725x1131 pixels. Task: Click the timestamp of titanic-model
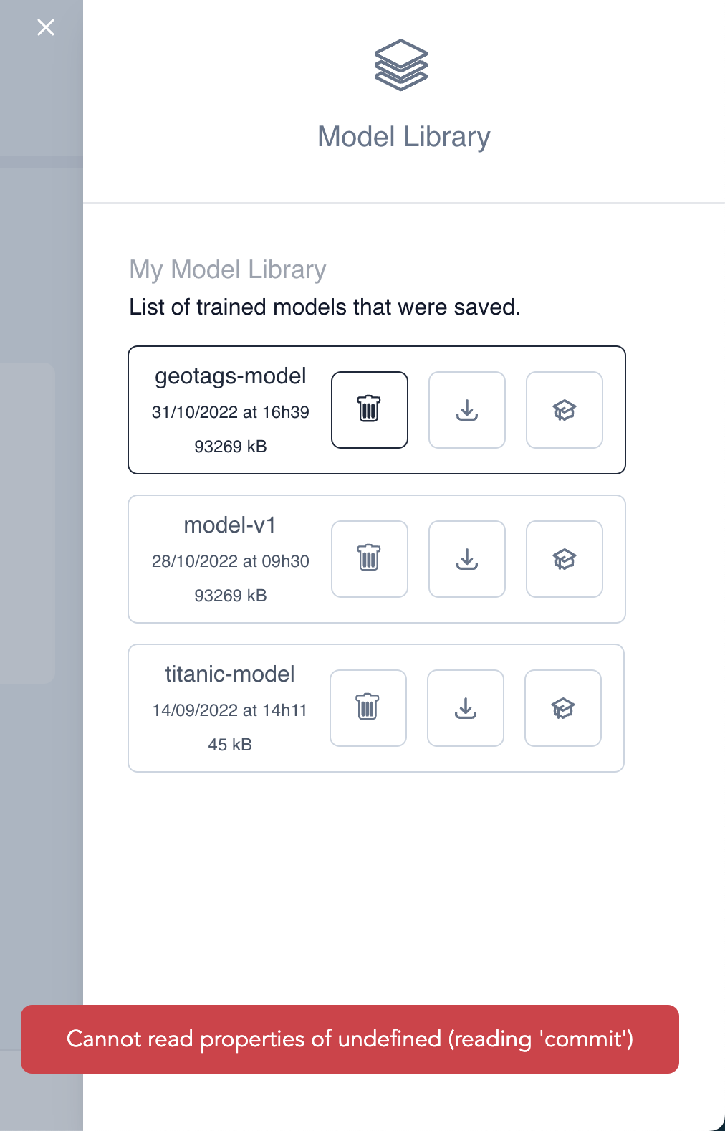coord(229,710)
